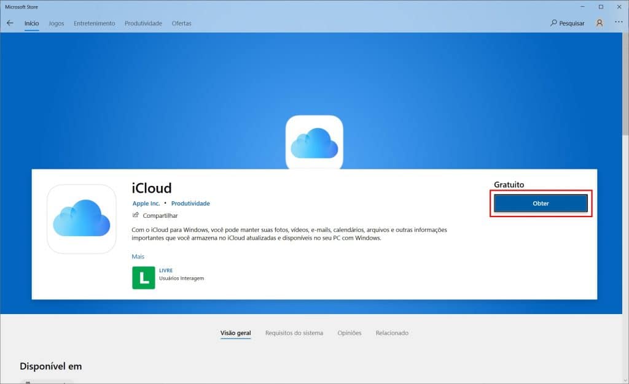Click the Compartilhar share button
629x384 pixels.
155,215
